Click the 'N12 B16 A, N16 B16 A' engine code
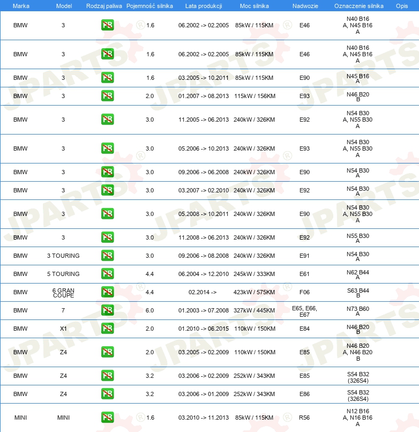This screenshot has height=432, width=419. [x=357, y=418]
